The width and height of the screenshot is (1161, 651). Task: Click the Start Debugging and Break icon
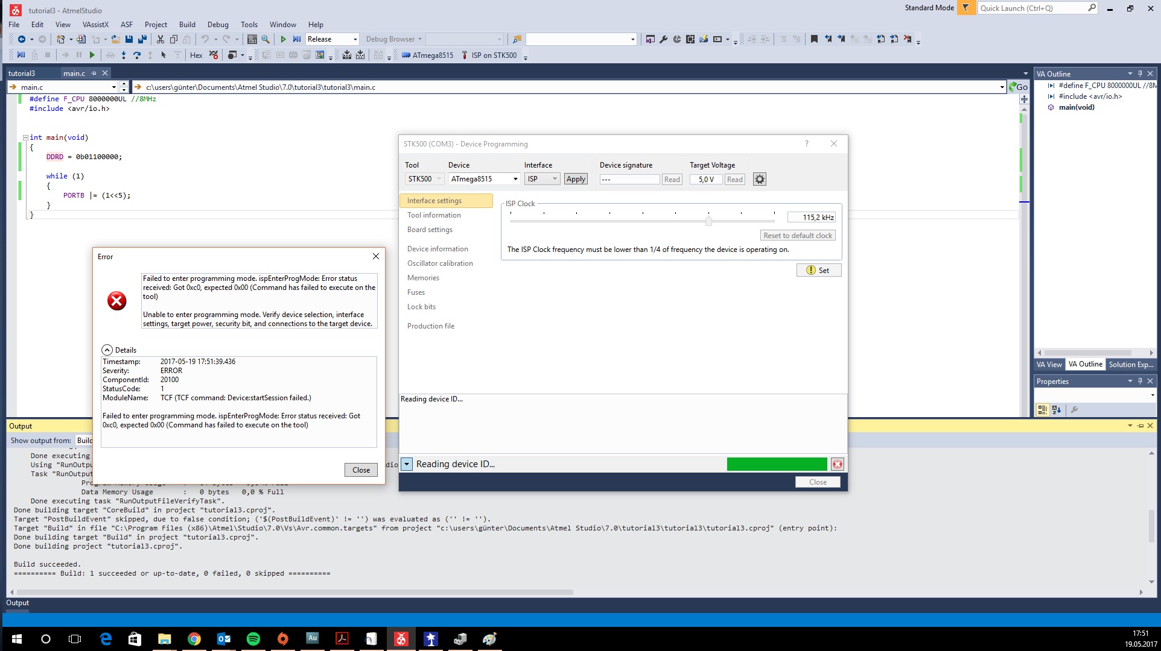(x=297, y=39)
